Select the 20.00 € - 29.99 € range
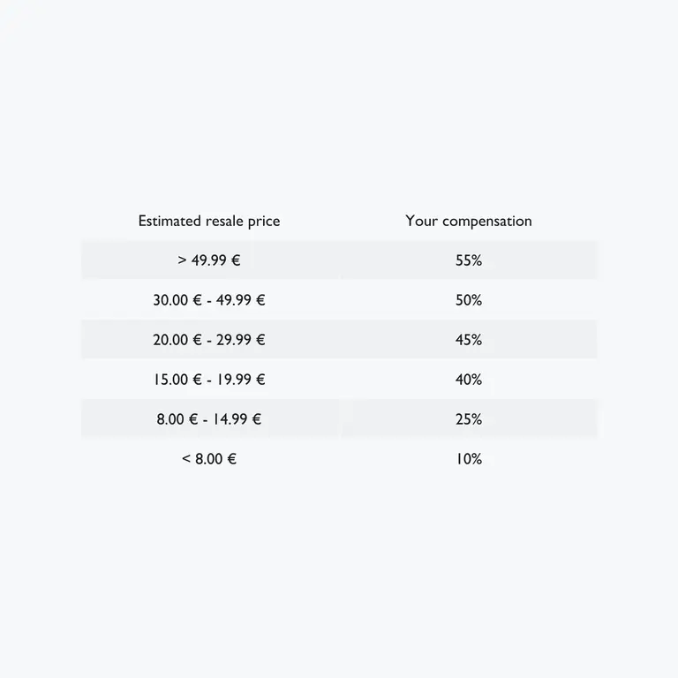Viewport: 678px width, 678px height. [209, 340]
